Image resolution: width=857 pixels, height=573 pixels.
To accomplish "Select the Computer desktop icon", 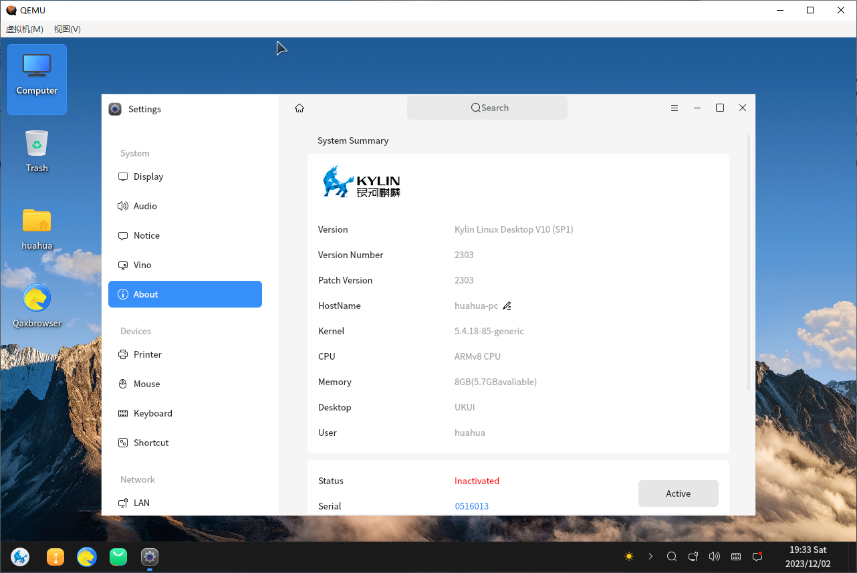I will point(37,79).
